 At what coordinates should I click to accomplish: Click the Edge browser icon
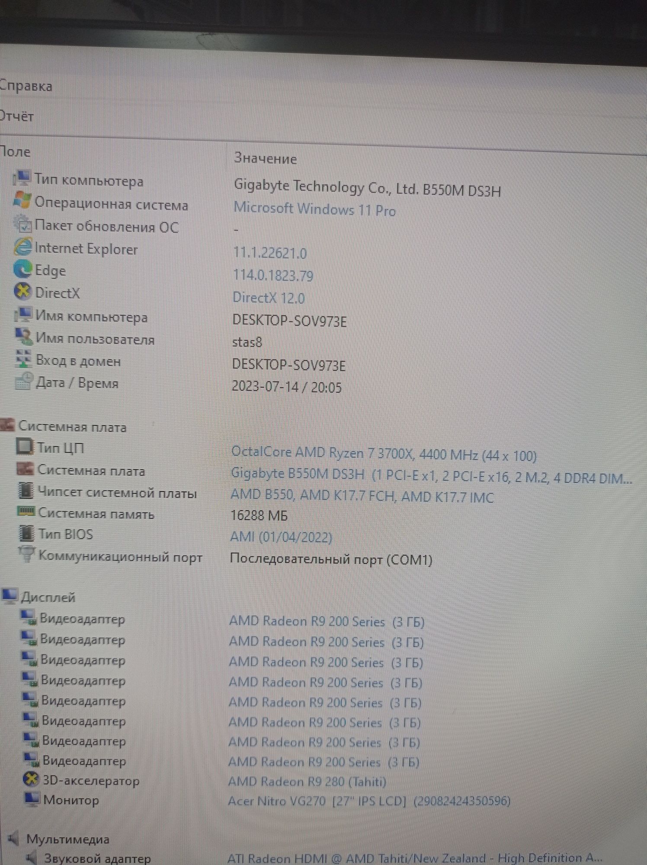pos(22,269)
